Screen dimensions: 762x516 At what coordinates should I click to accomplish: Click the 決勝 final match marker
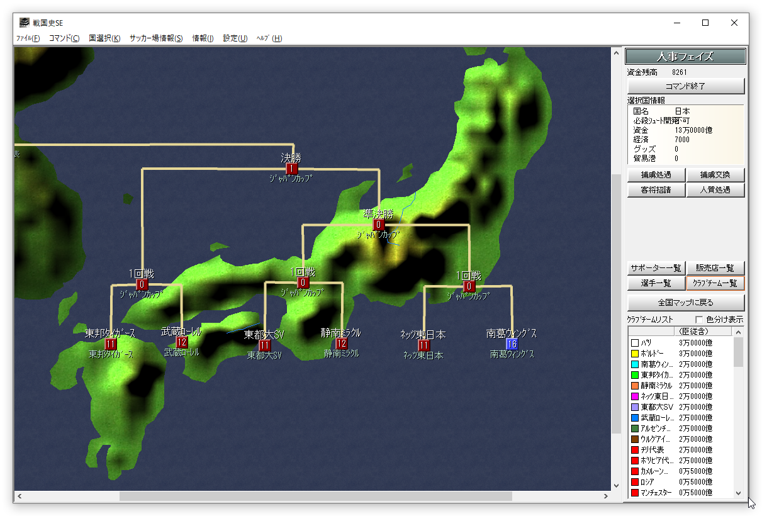(291, 169)
